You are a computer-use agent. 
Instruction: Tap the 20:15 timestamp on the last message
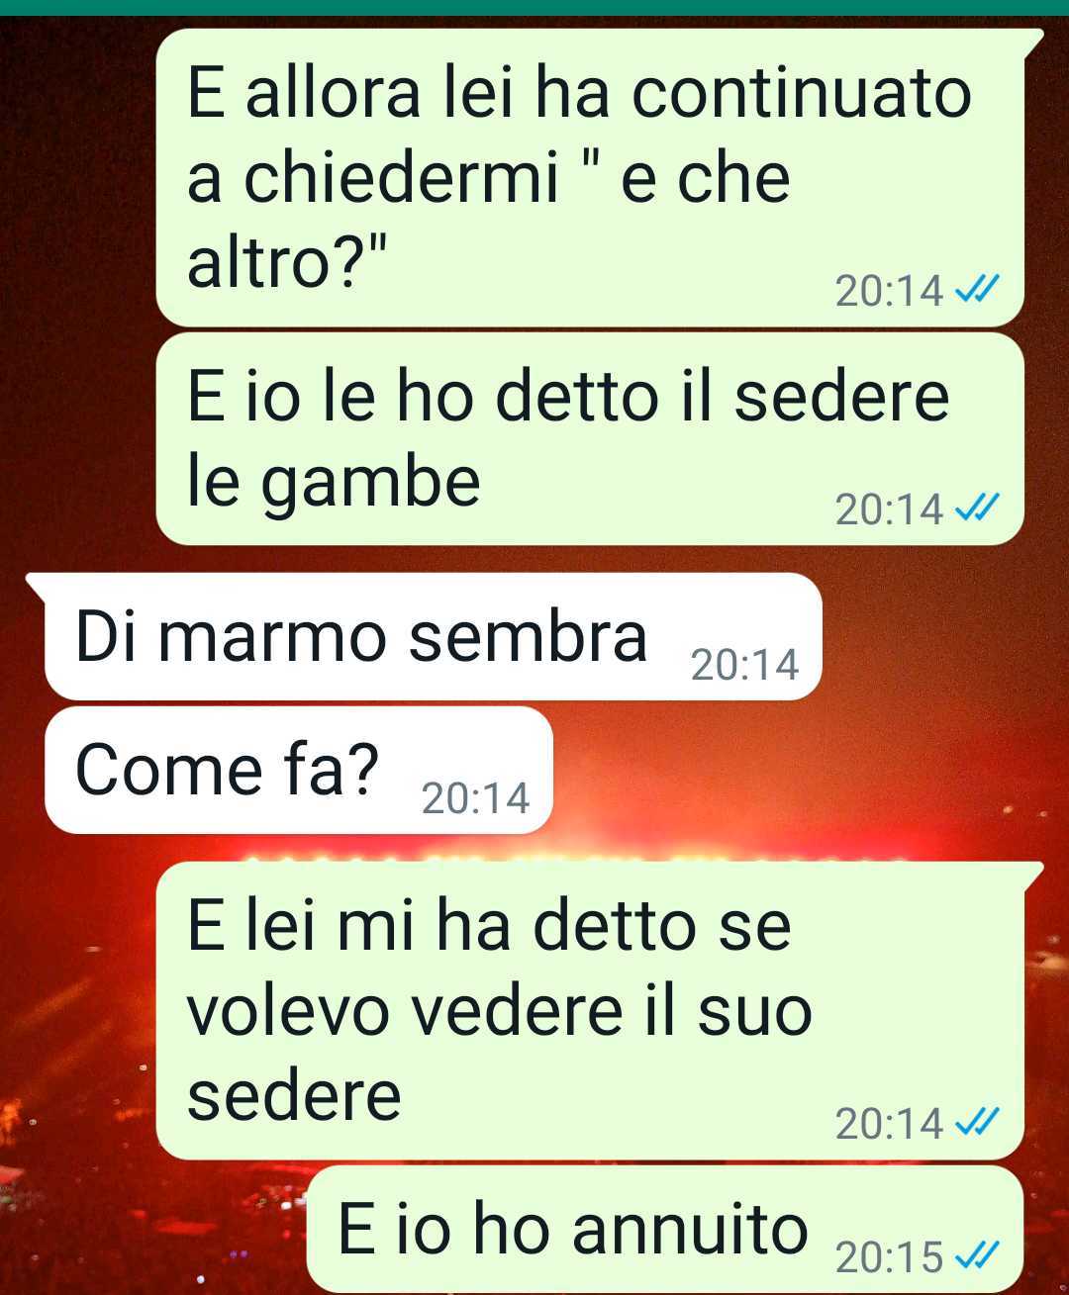(x=889, y=1256)
